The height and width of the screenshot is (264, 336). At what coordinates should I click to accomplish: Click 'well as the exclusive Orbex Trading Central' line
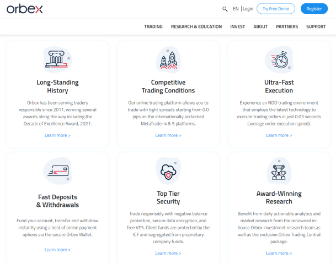(279, 234)
